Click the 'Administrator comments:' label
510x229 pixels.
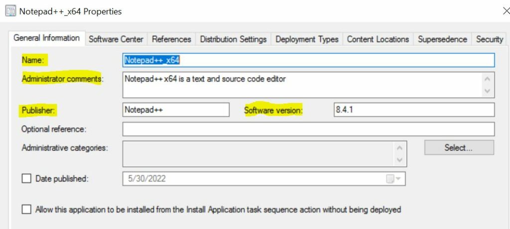pos(62,79)
